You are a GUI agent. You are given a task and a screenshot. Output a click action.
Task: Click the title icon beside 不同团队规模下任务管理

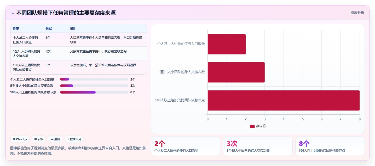12,13
